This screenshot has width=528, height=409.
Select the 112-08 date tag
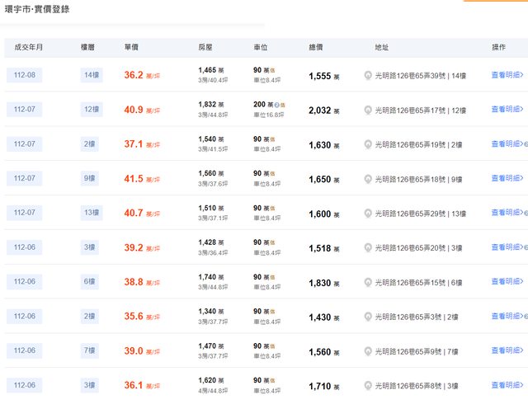click(29, 76)
